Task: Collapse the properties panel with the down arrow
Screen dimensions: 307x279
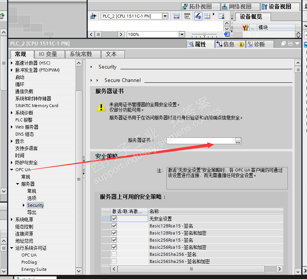Action: click(297, 44)
